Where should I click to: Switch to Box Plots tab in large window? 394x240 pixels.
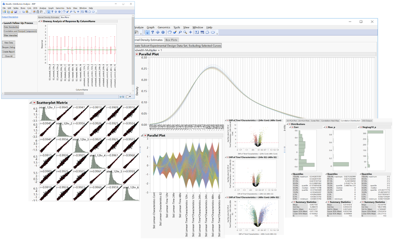tap(171, 40)
